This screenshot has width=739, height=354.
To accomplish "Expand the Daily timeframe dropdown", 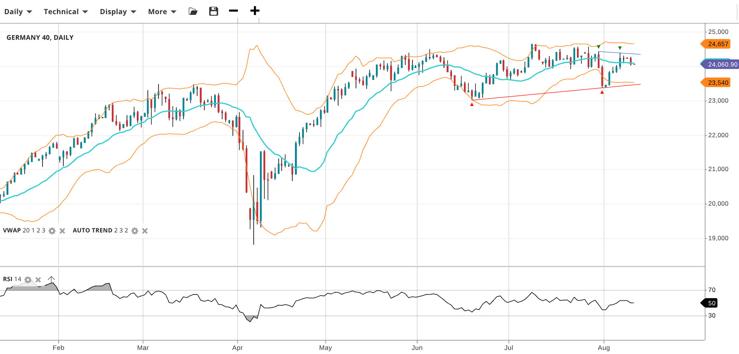I will click(x=18, y=12).
